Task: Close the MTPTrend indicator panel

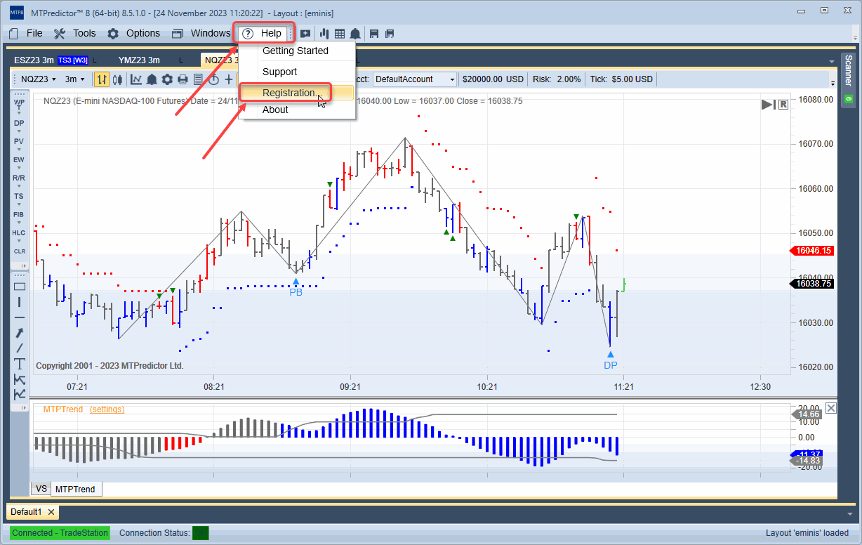Action: [831, 408]
